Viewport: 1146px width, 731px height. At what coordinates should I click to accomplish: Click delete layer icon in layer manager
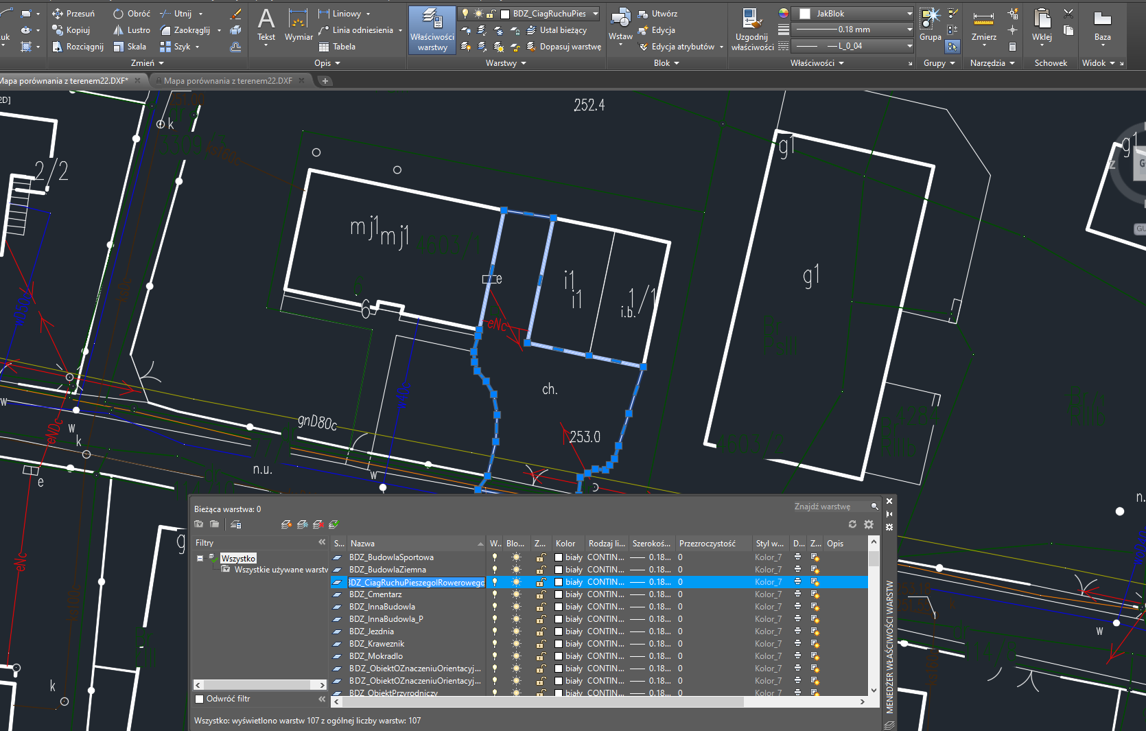click(318, 524)
